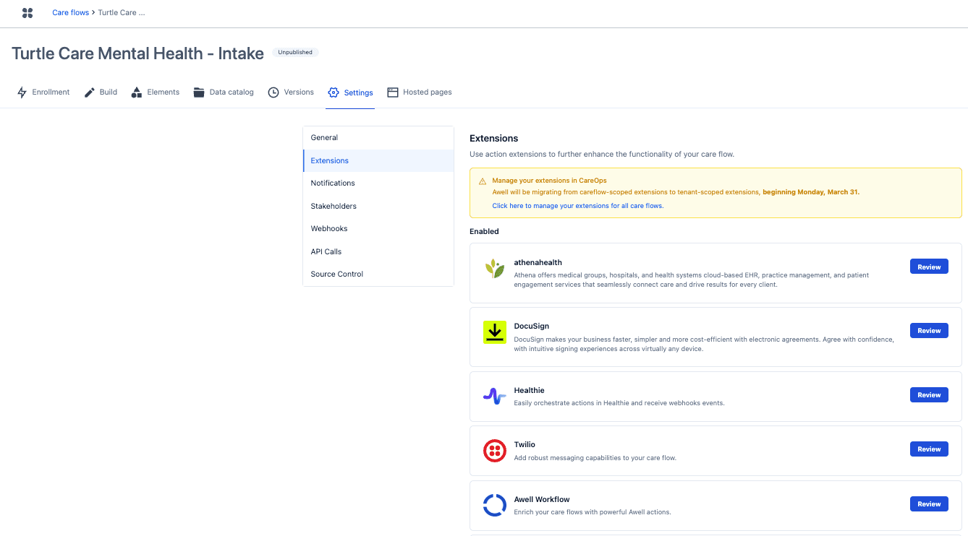Follow the Care flows breadcrumb link
This screenshot has width=968, height=536.
coord(71,13)
